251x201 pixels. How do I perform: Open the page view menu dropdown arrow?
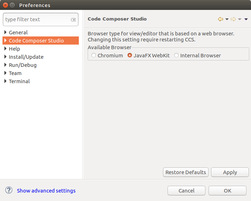(246, 19)
